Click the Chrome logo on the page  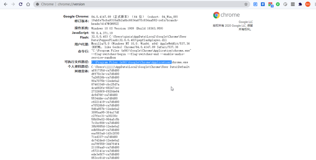226,15
